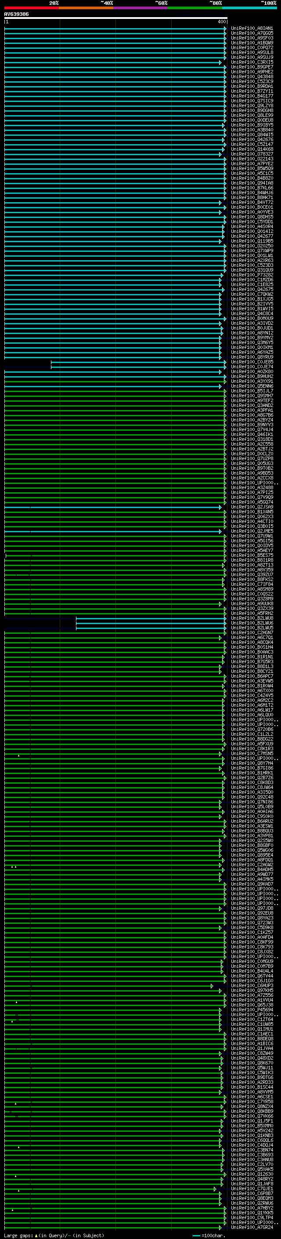
Task: Select hit label UniRef100_A0ZK80
Action: pos(252,371)
